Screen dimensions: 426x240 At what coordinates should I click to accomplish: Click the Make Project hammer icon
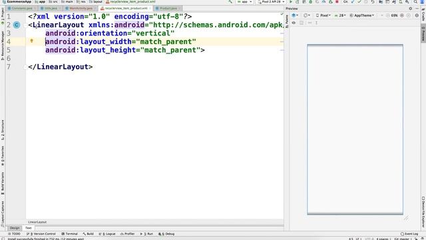(230, 2)
